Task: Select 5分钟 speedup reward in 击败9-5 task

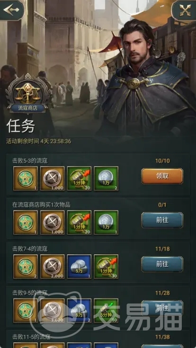Action: (106, 310)
